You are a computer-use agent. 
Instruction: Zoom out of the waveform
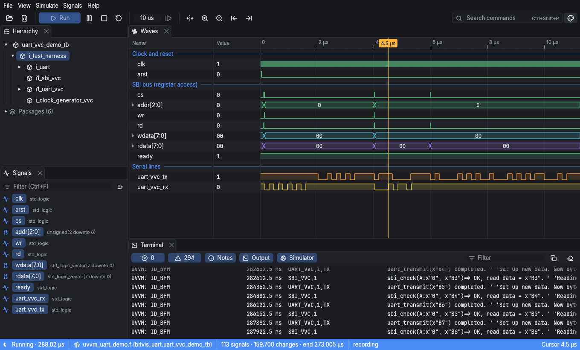tap(219, 18)
